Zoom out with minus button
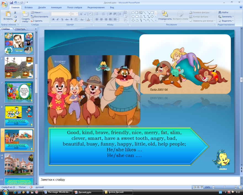This screenshot has width=243, height=195. tap(213, 187)
